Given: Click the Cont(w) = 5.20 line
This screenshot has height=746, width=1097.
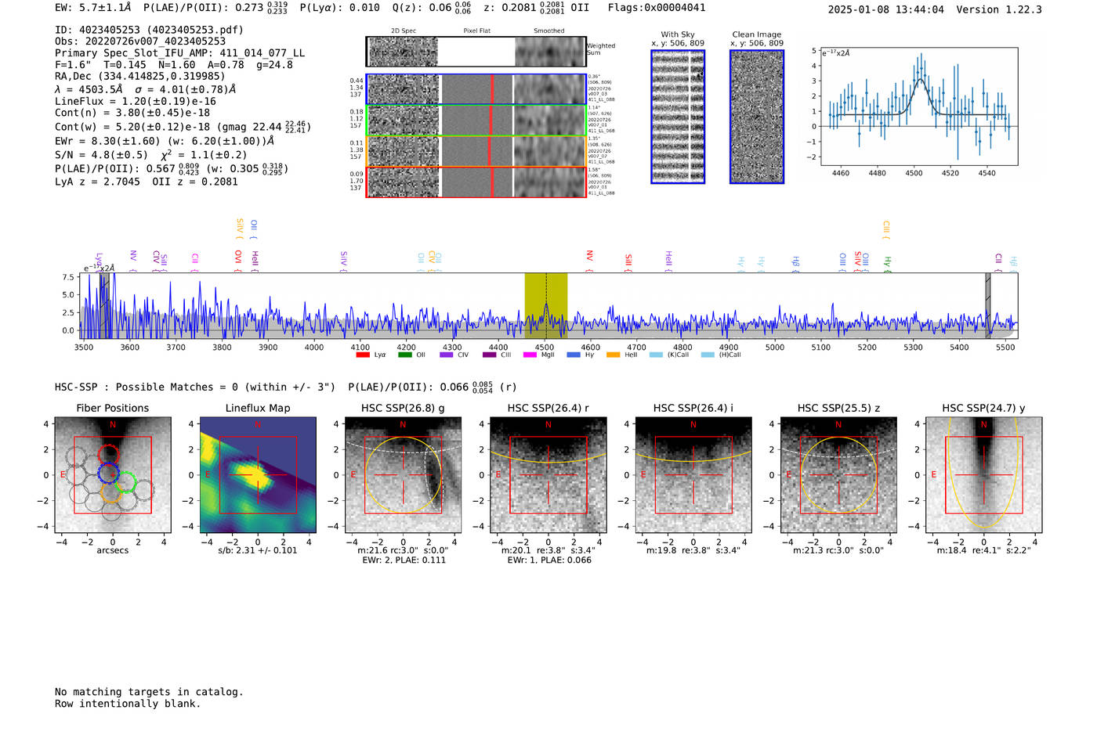Looking at the screenshot, I should (183, 126).
